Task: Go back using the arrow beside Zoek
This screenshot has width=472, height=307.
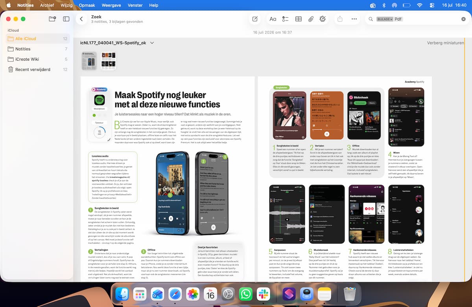Action: pyautogui.click(x=81, y=19)
